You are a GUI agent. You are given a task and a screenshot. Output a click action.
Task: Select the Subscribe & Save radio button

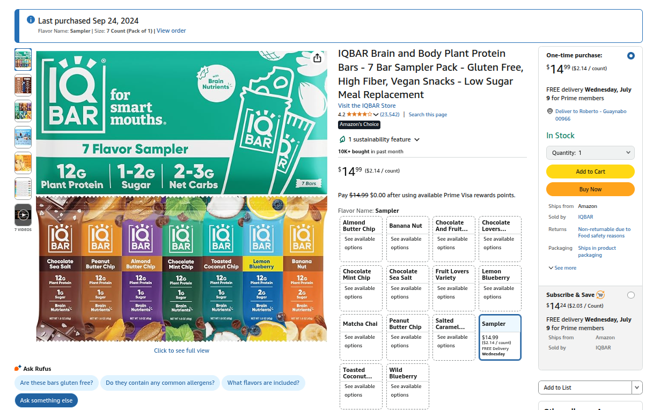[630, 295]
